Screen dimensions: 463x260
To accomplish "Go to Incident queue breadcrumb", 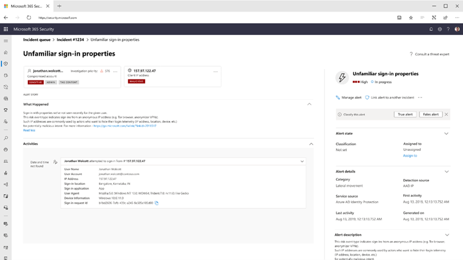I will (37, 39).
